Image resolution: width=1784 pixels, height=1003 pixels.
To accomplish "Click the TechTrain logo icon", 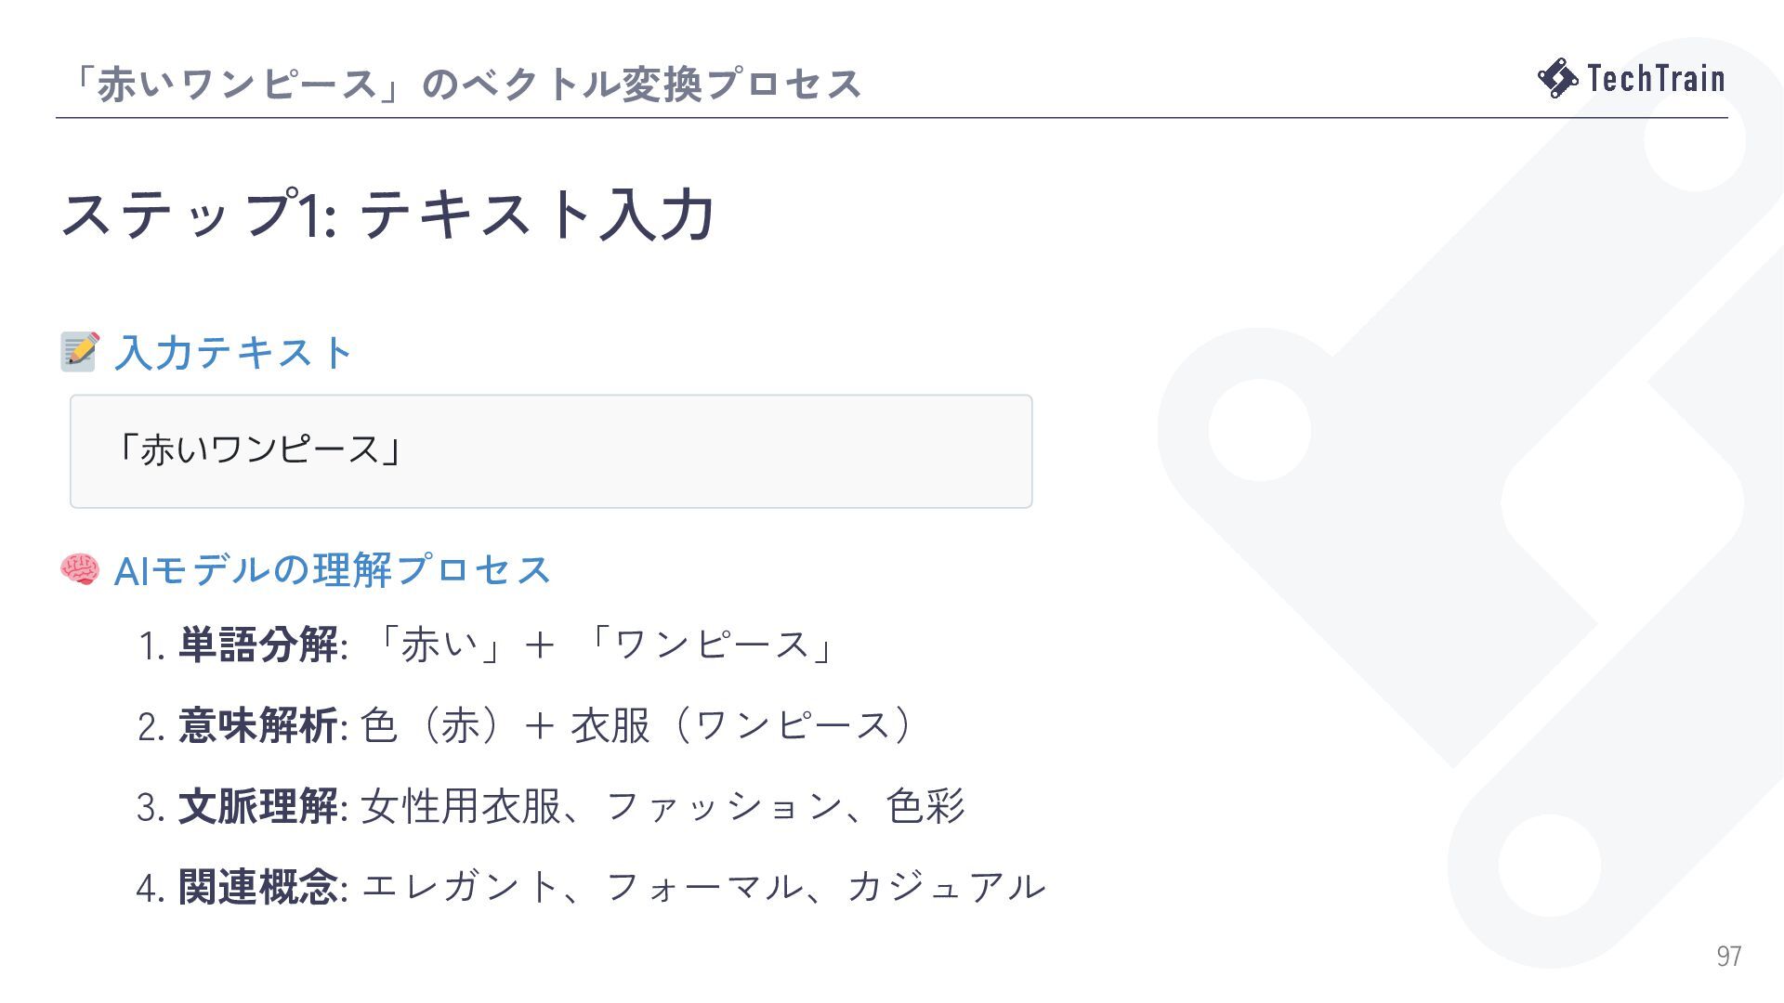I will pyautogui.click(x=1558, y=78).
